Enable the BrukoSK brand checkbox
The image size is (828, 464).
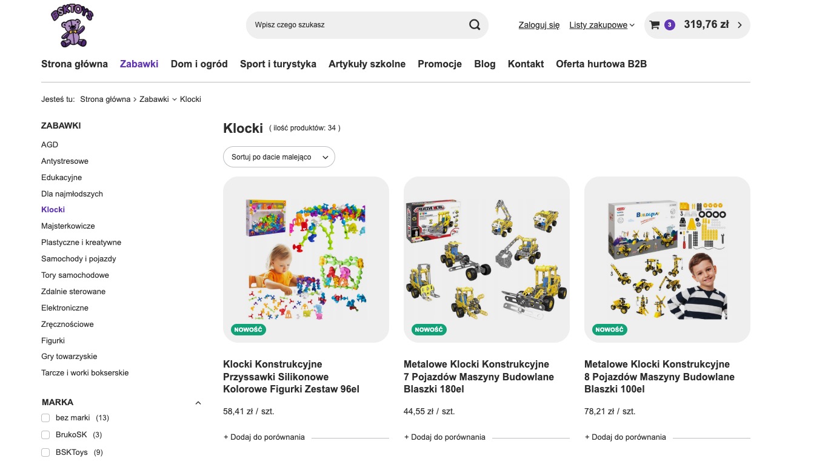(45, 435)
